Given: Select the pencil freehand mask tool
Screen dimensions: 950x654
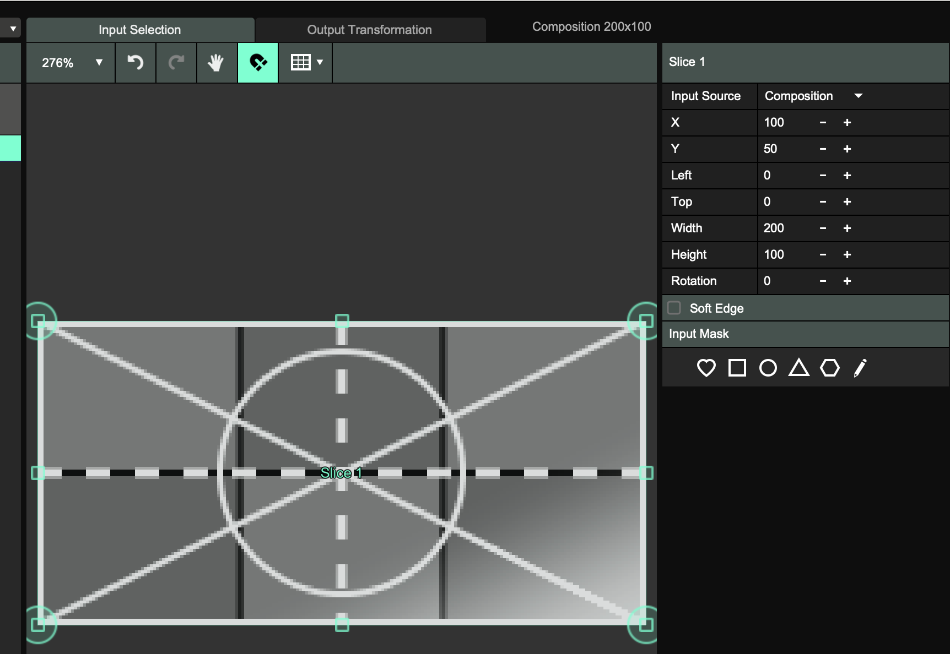Looking at the screenshot, I should (x=860, y=368).
